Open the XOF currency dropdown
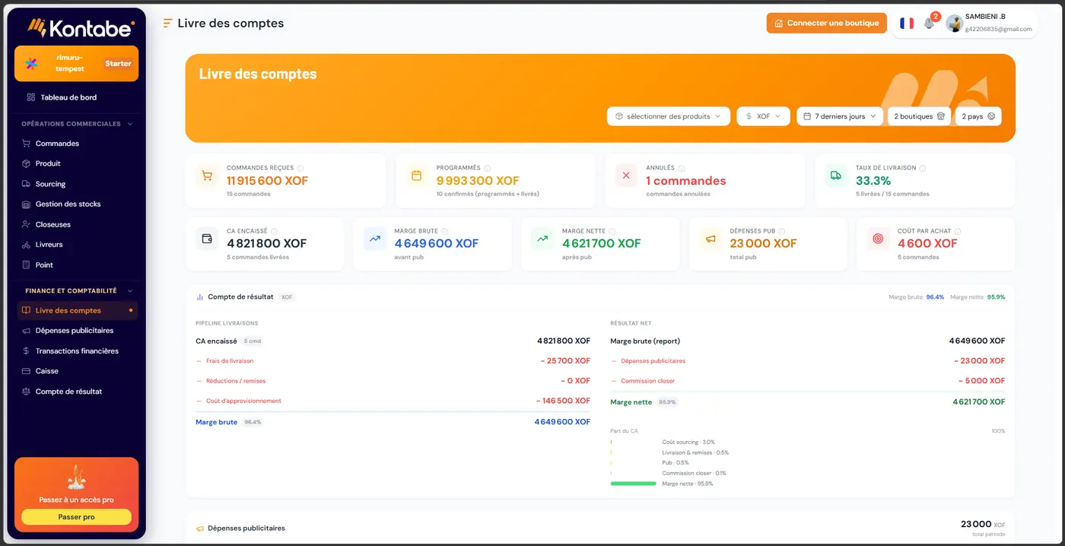The image size is (1065, 546). click(x=763, y=116)
